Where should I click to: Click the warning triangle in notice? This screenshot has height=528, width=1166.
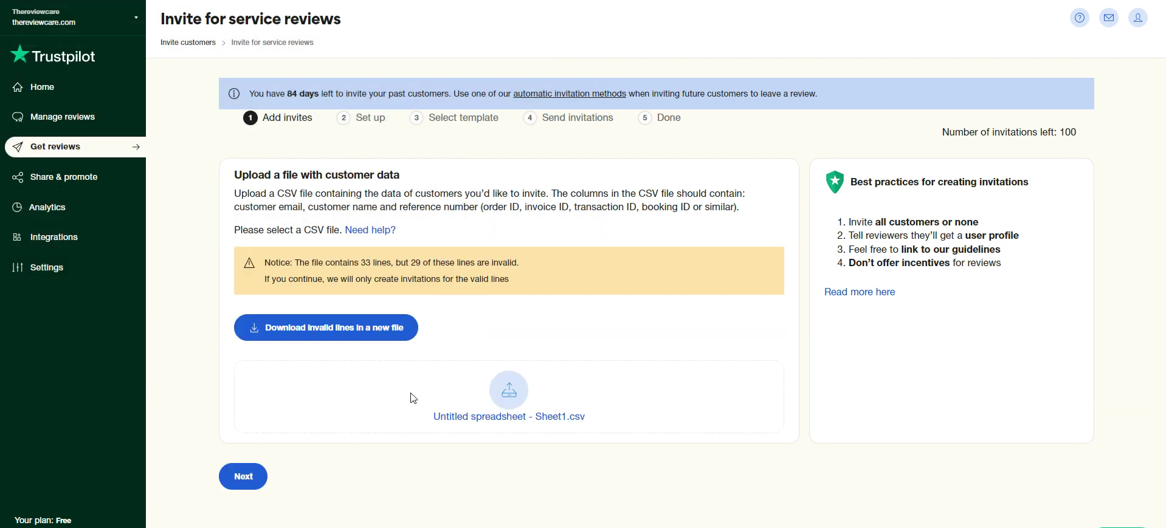249,262
